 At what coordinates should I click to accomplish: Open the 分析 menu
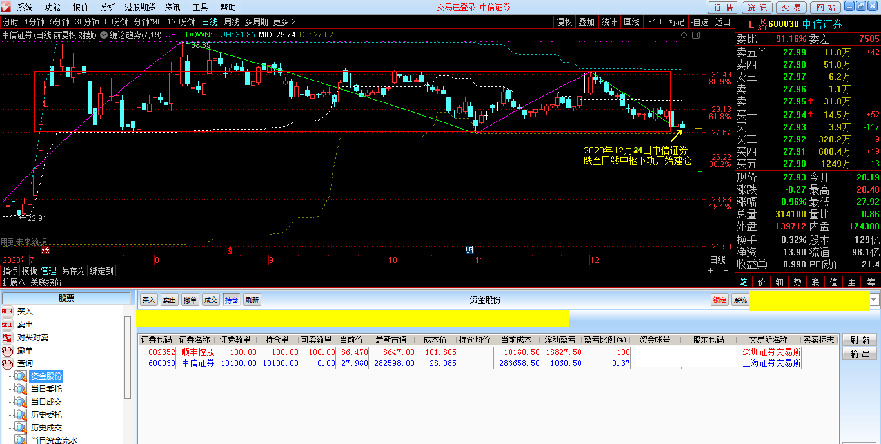(108, 7)
